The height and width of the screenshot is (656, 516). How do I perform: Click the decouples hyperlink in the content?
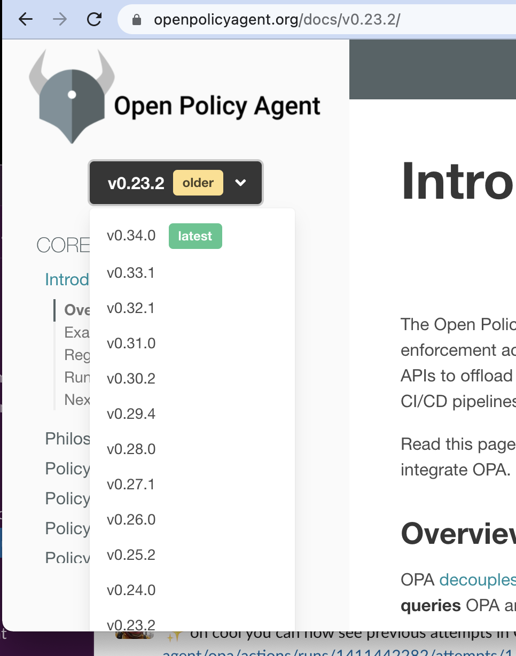(x=477, y=579)
